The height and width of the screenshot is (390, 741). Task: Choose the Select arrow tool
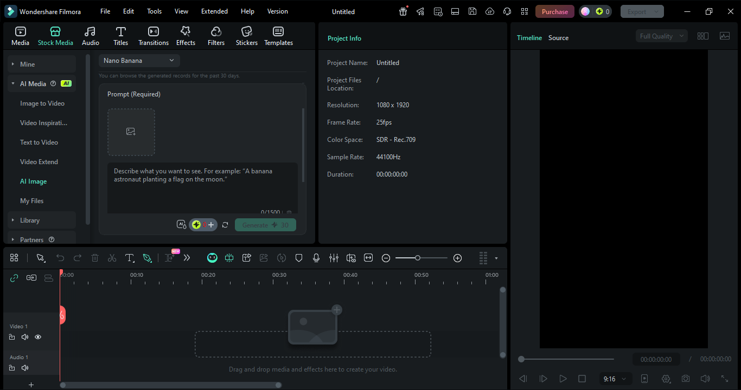[41, 258]
